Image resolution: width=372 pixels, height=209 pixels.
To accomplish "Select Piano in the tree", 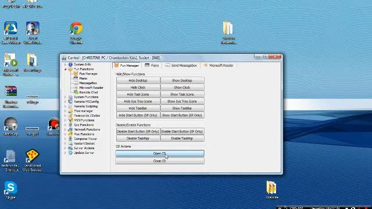I will (83, 78).
